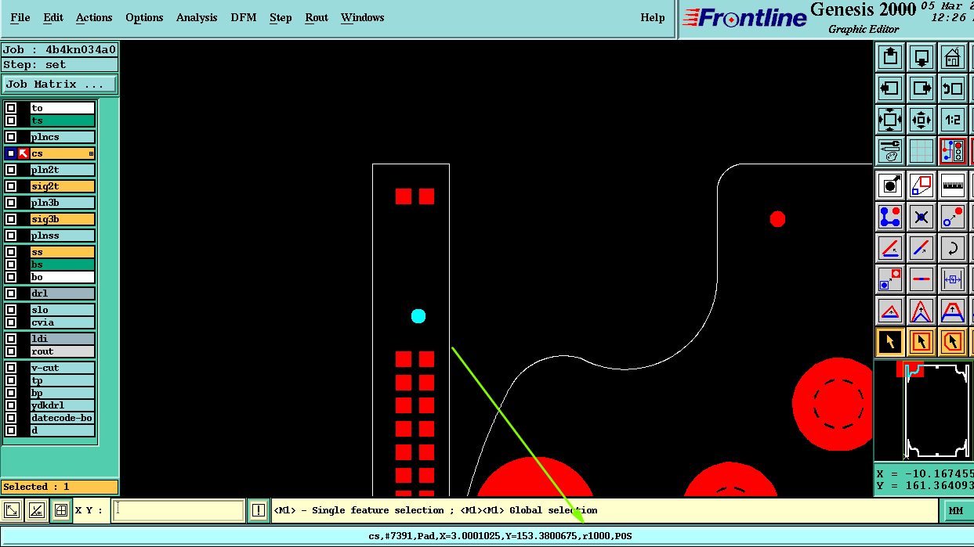Click the home view icon
The height and width of the screenshot is (547, 974).
point(953,56)
